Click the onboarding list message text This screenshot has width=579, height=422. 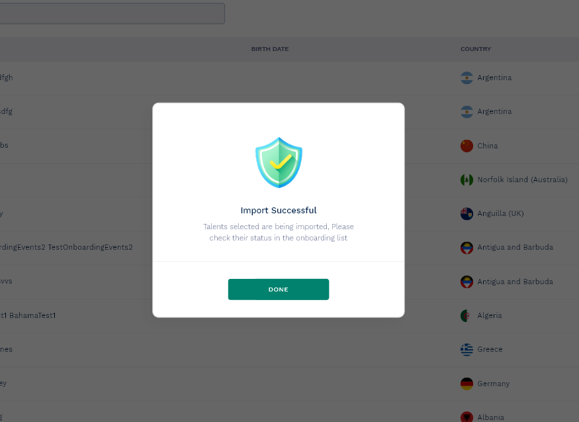pyautogui.click(x=279, y=232)
